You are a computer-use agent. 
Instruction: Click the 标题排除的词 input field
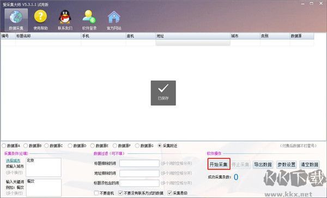[140, 163]
